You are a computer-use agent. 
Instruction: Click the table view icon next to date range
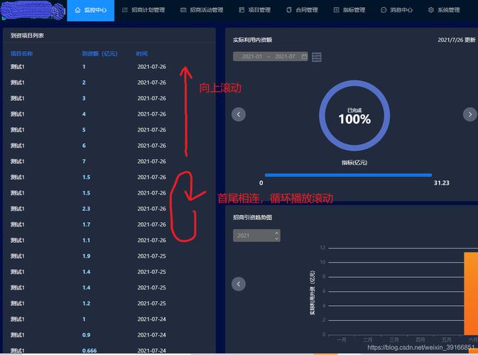pyautogui.click(x=317, y=57)
